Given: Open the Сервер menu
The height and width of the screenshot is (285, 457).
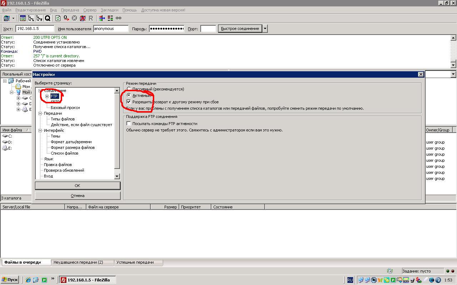Looking at the screenshot, I should 90,10.
